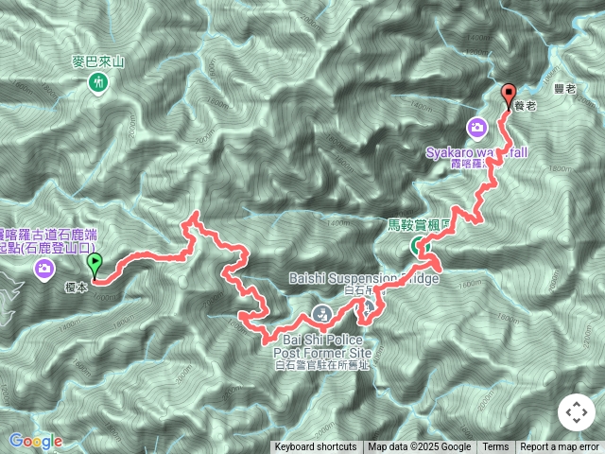Click the Bai Shi Police Post Former Site label
605x454 pixels.
click(322, 347)
